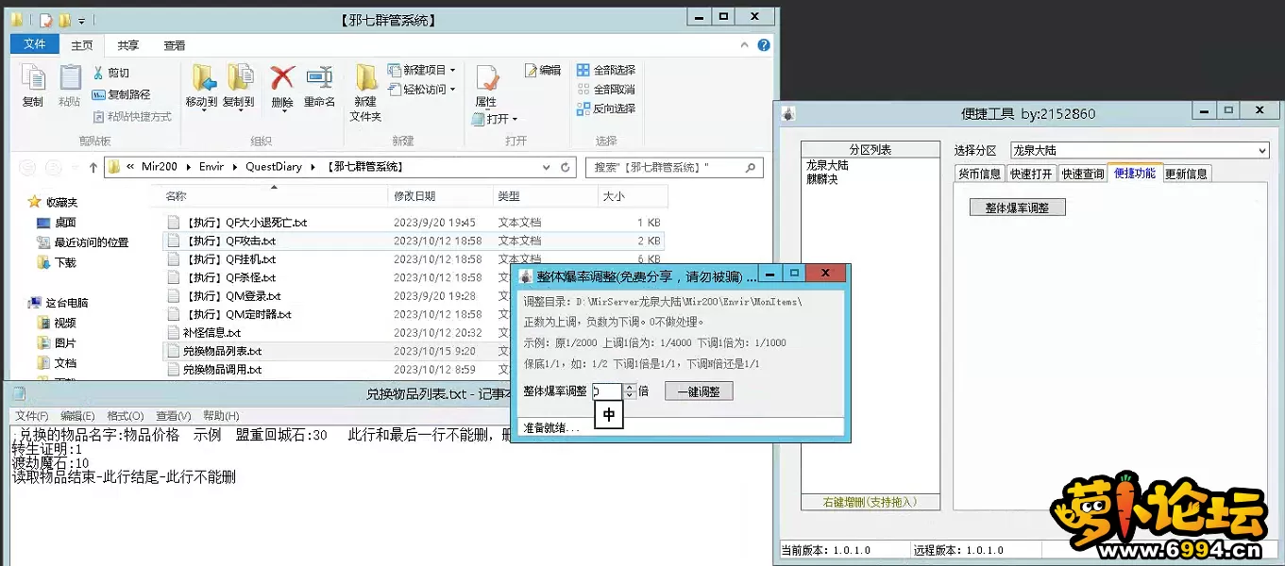Click the Cut (剪切) scissors button
This screenshot has width=1285, height=566.
click(x=111, y=73)
